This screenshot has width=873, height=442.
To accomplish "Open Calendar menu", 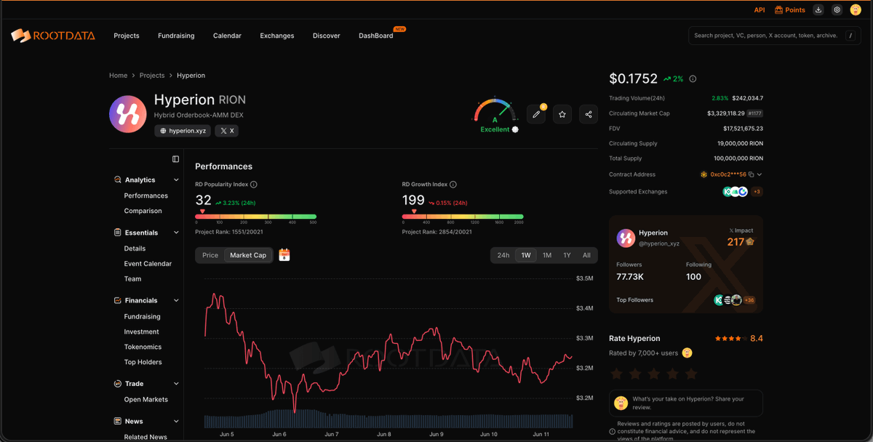I will tap(227, 36).
